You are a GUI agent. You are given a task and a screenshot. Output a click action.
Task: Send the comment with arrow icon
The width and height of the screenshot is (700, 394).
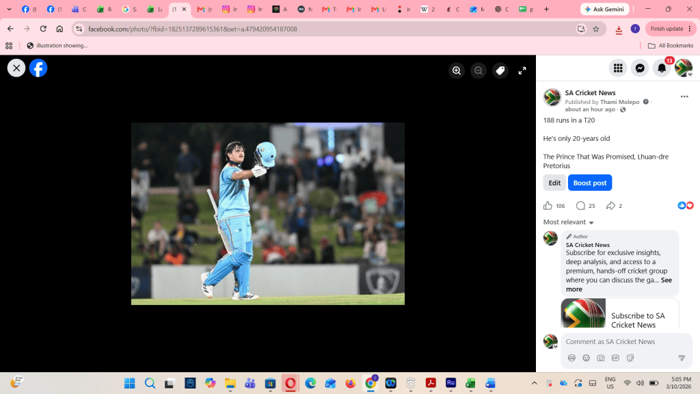click(x=682, y=358)
